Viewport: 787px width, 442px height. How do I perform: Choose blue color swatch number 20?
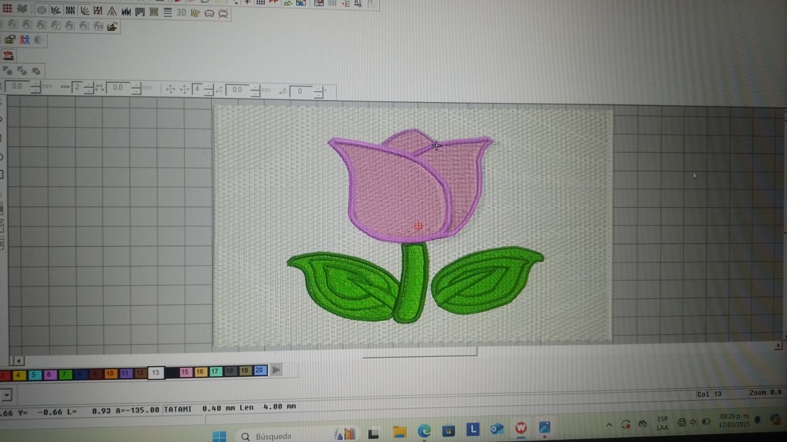259,370
